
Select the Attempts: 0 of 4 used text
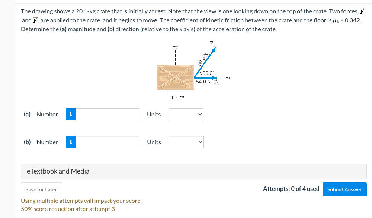tap(291, 189)
